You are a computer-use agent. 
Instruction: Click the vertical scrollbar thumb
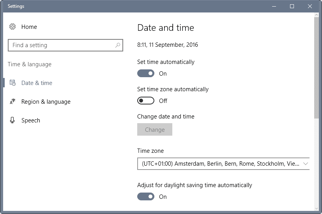[316, 68]
